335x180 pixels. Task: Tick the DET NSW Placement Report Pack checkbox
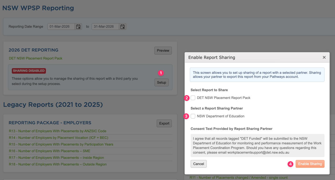tap(193, 98)
